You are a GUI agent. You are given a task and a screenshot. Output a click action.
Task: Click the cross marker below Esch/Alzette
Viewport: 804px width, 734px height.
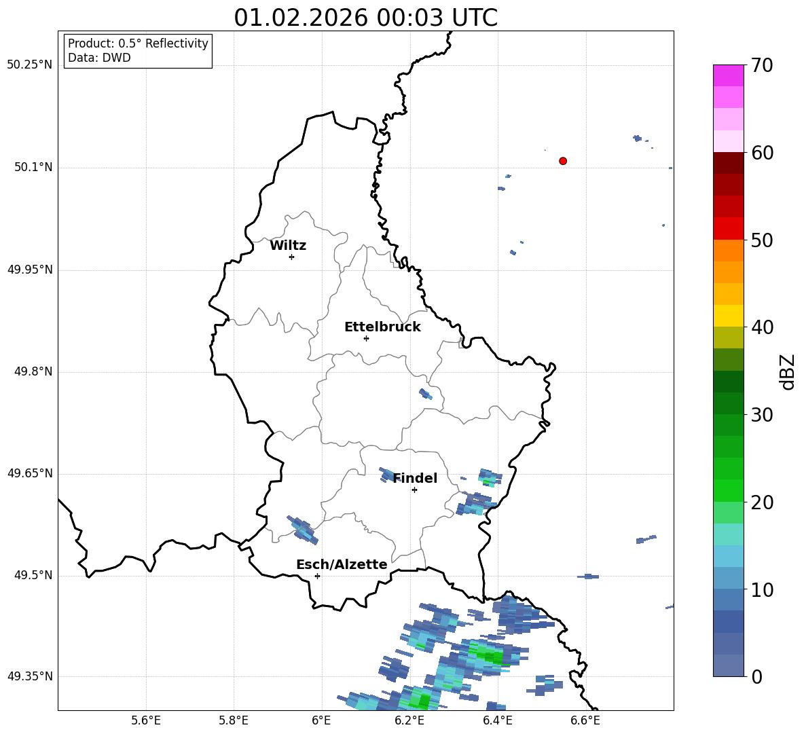[317, 576]
